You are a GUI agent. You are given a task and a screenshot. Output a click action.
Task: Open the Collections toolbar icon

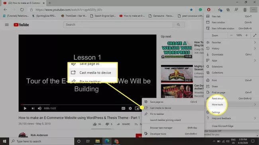228,10
